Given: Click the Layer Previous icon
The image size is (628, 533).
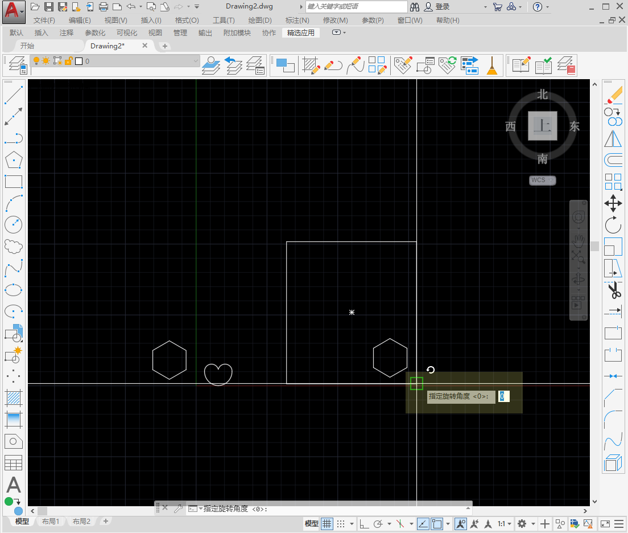Looking at the screenshot, I should [x=233, y=65].
